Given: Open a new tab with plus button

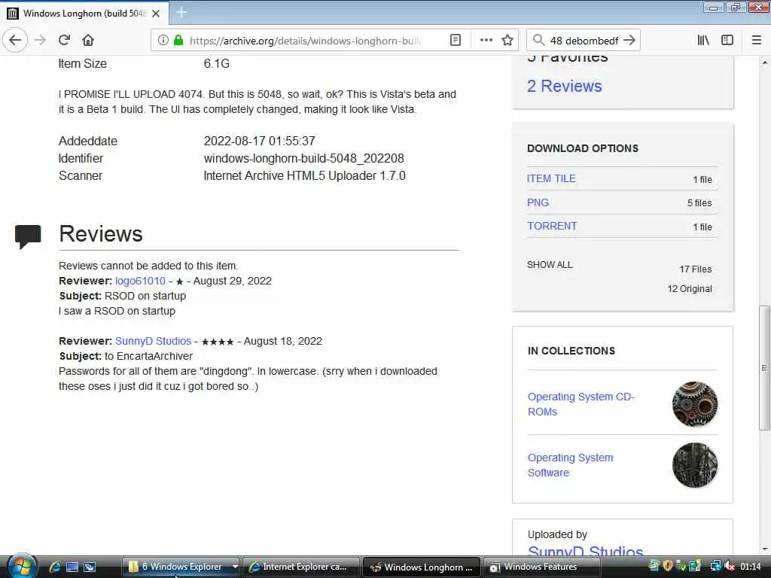Looking at the screenshot, I should pos(181,12).
